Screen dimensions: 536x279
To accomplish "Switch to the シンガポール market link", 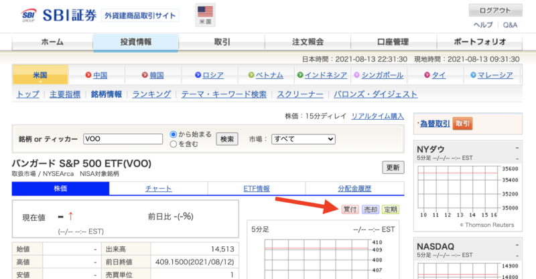I will pyautogui.click(x=382, y=75).
